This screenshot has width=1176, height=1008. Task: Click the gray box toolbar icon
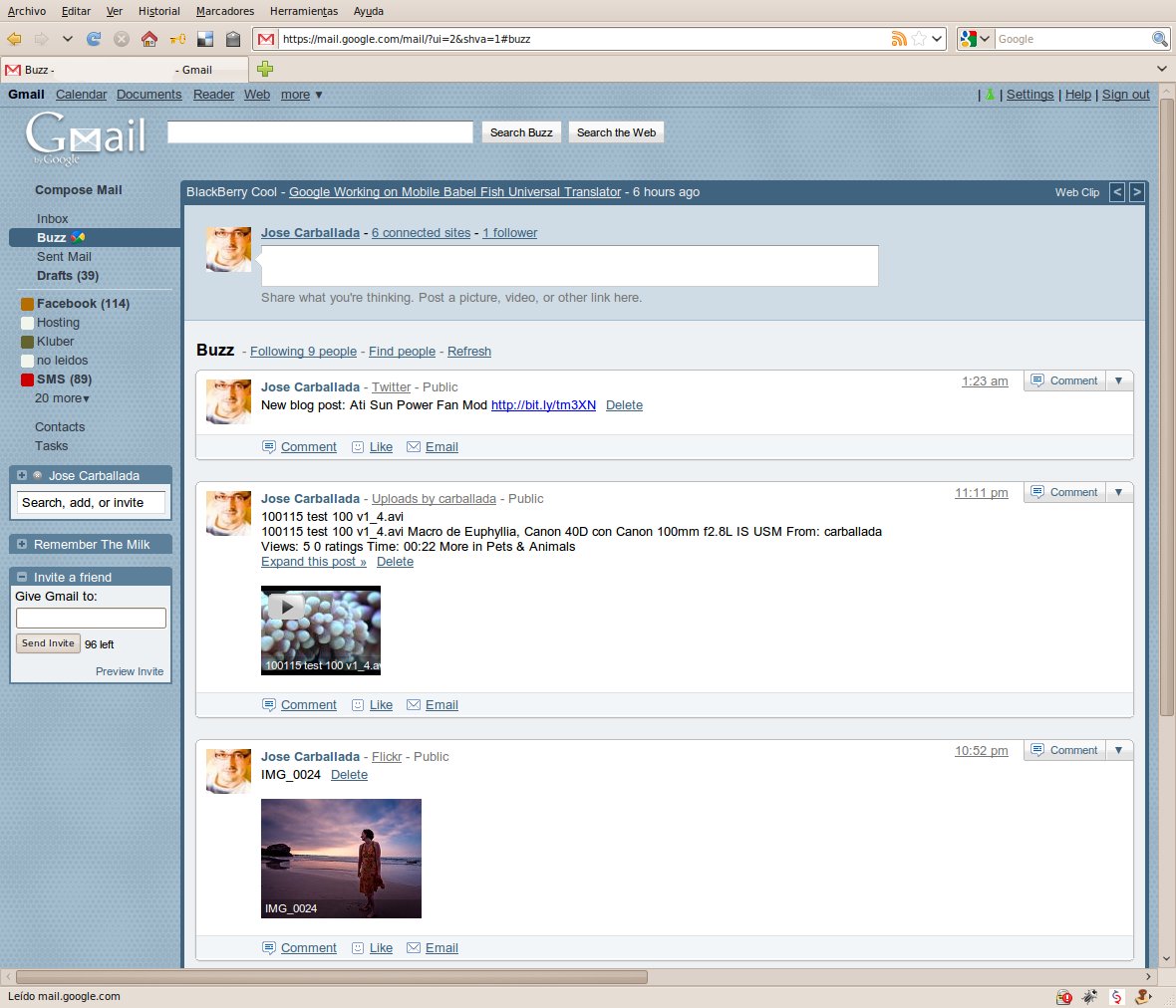233,39
